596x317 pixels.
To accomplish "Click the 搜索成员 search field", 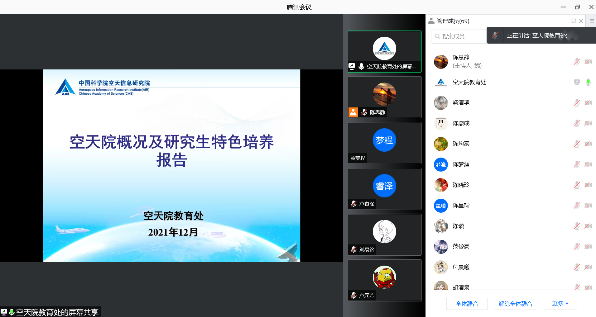I will tap(458, 36).
